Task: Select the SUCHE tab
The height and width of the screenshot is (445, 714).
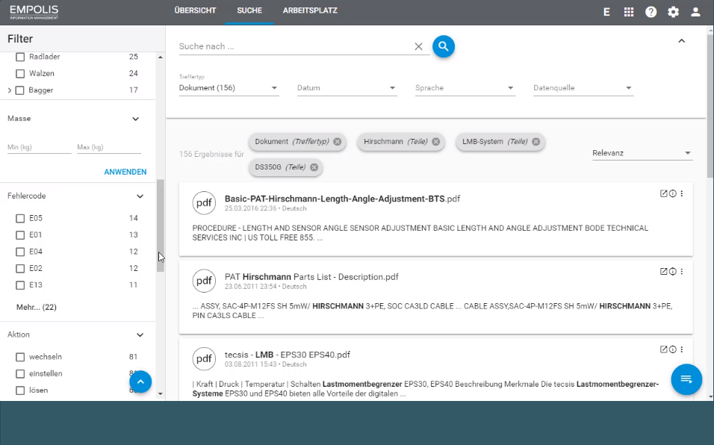Action: point(249,10)
